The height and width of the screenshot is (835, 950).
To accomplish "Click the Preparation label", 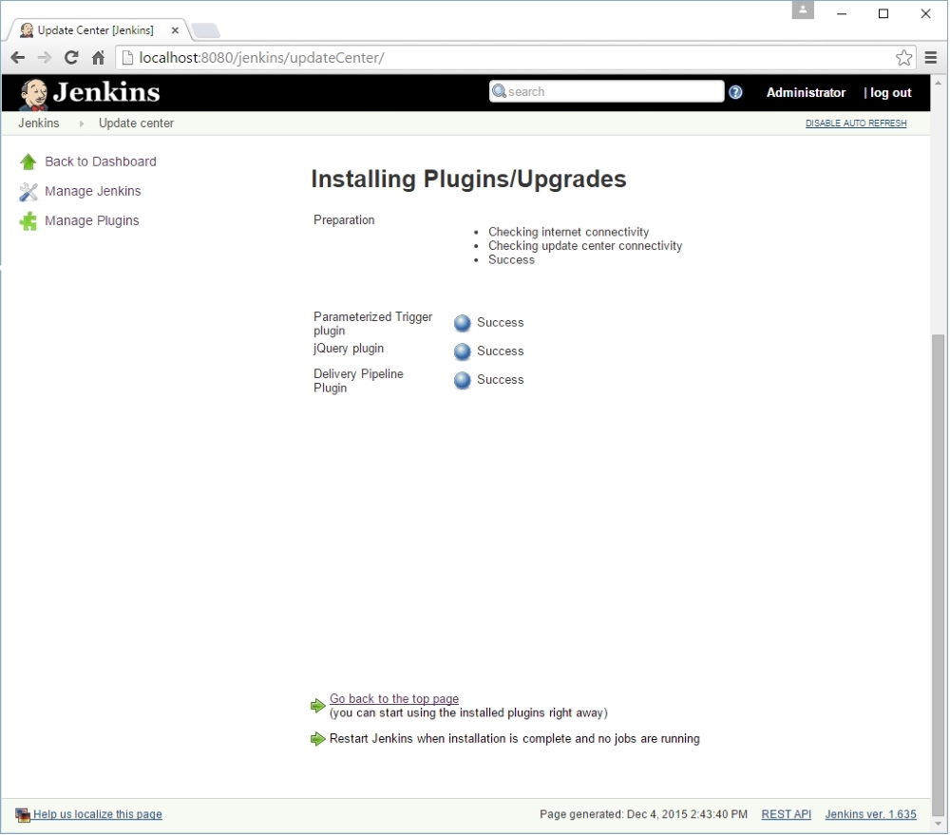I will [344, 220].
